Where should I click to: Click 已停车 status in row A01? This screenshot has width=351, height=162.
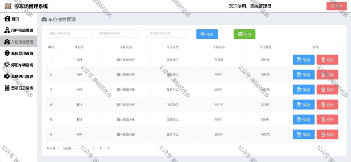click(219, 60)
